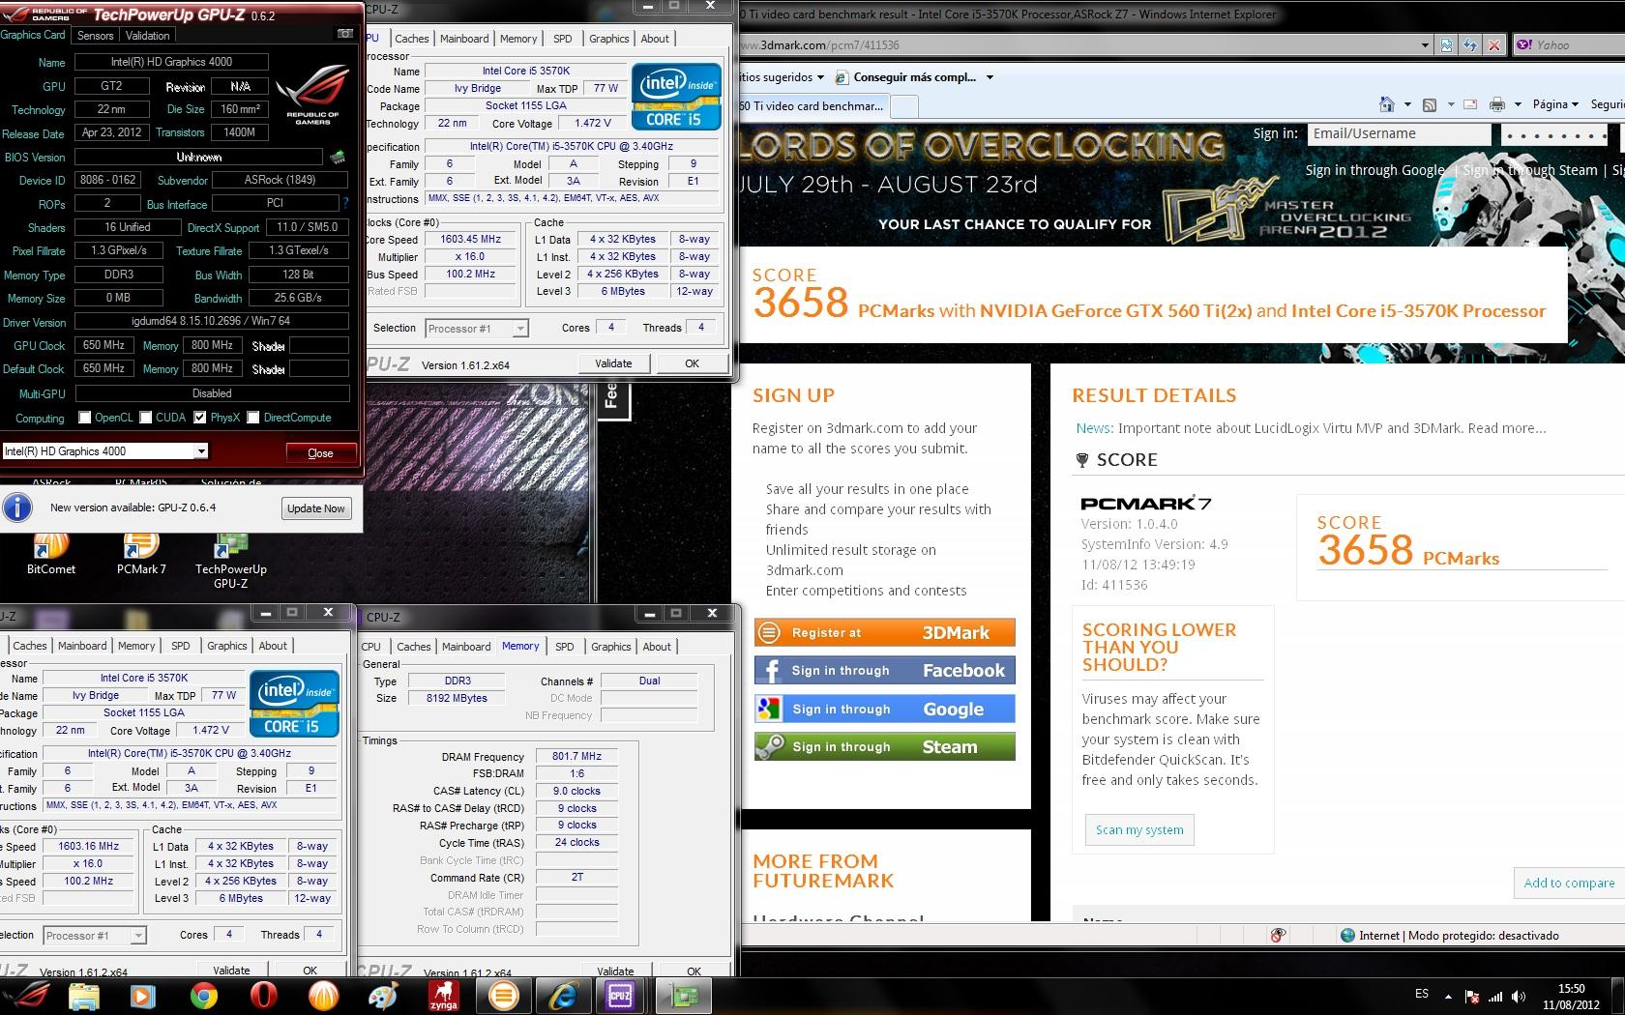Switch to the Sensors tab in GPU-Z
Image resolution: width=1625 pixels, height=1015 pixels.
(95, 35)
